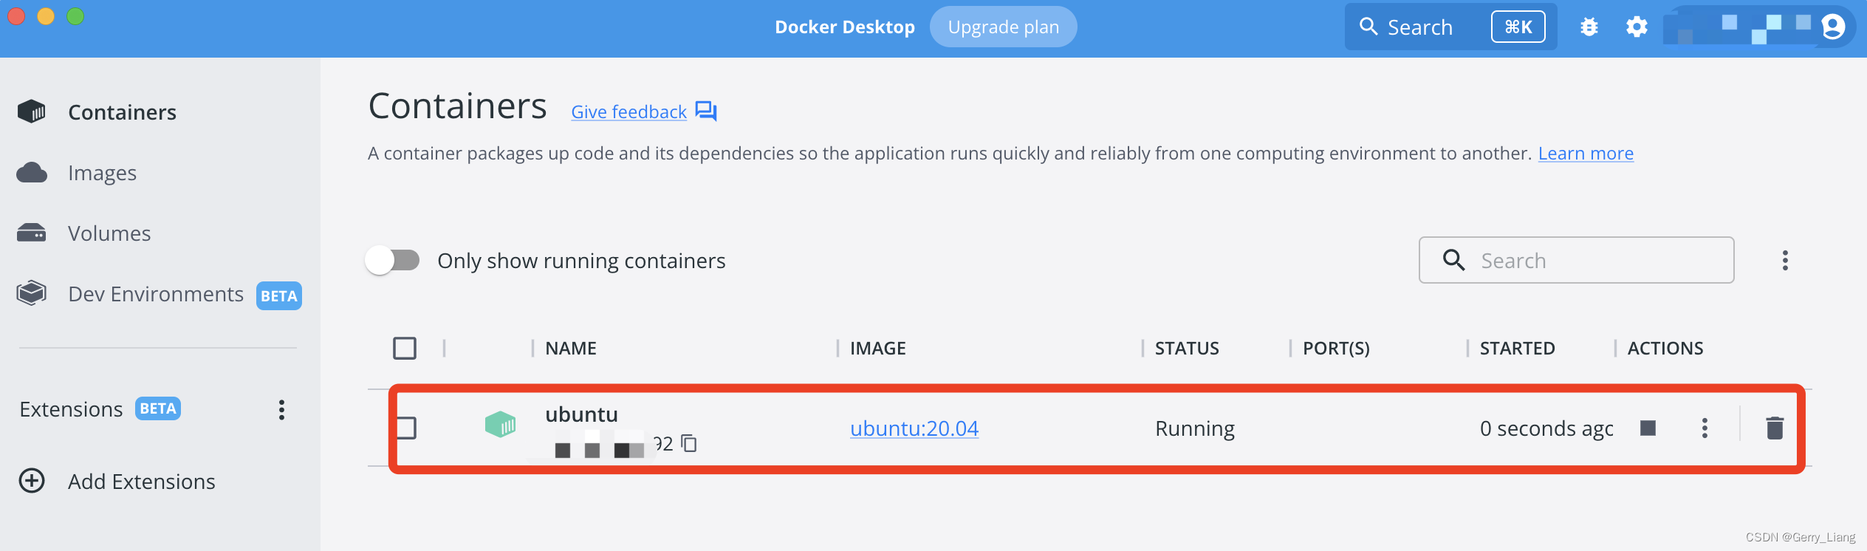Click the Running status text
The height and width of the screenshot is (551, 1867).
point(1195,428)
